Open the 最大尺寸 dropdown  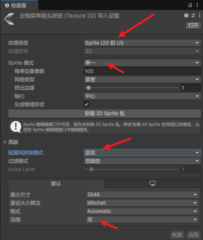142,195
